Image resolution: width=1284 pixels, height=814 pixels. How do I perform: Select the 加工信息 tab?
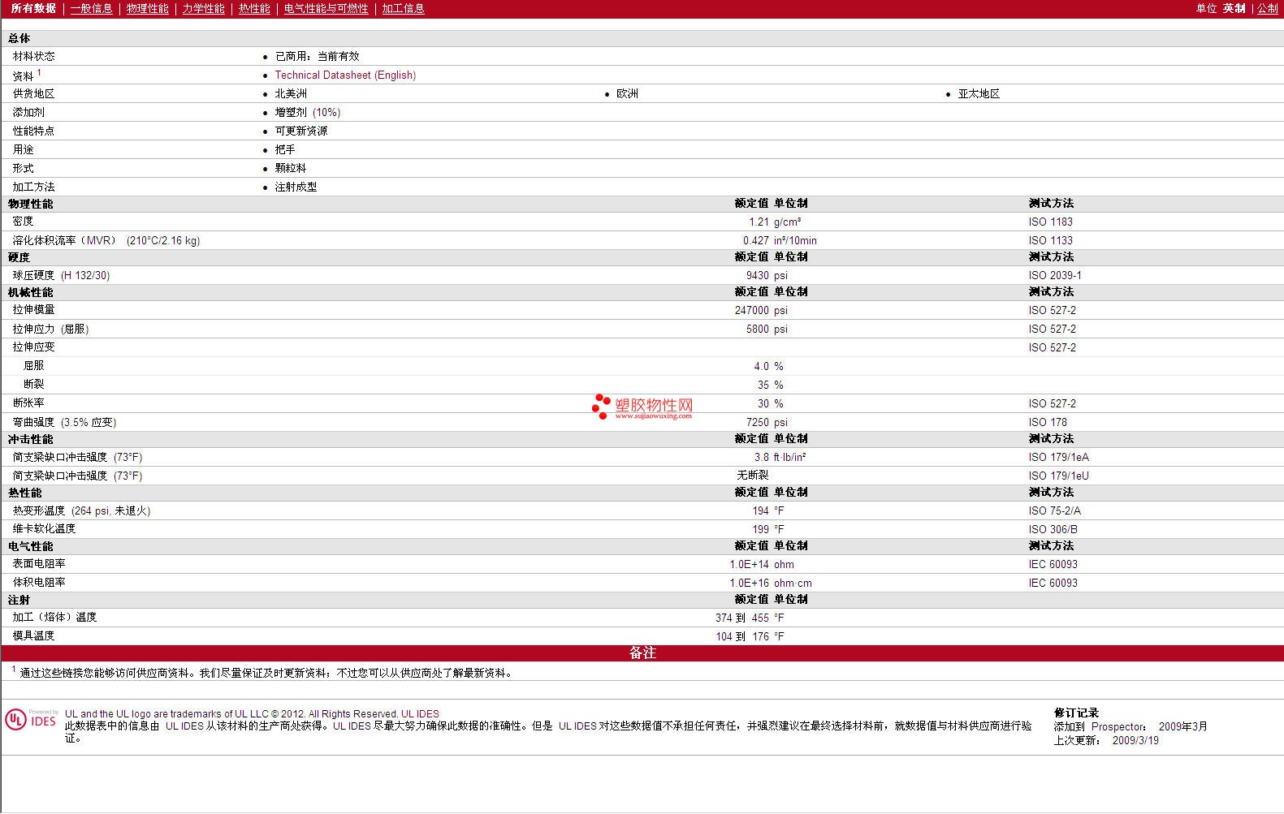403,8
